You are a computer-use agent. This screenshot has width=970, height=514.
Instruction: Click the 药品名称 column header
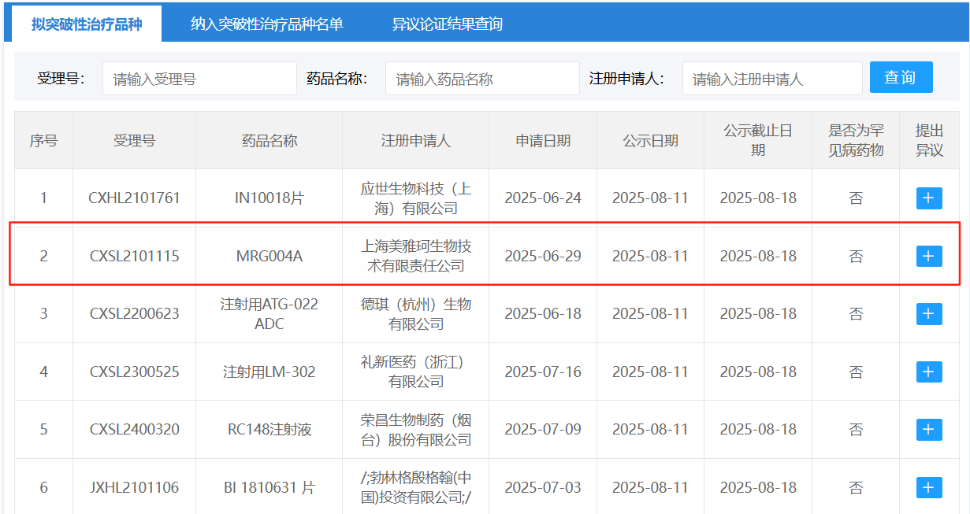(269, 141)
